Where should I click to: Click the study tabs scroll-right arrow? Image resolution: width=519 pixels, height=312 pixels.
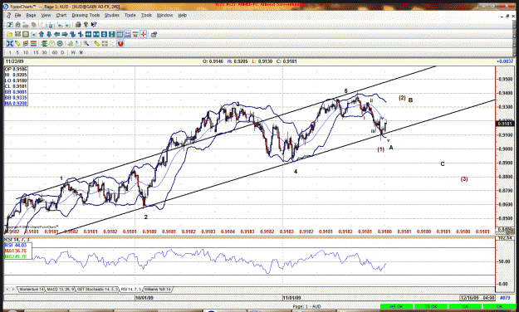click(13, 290)
